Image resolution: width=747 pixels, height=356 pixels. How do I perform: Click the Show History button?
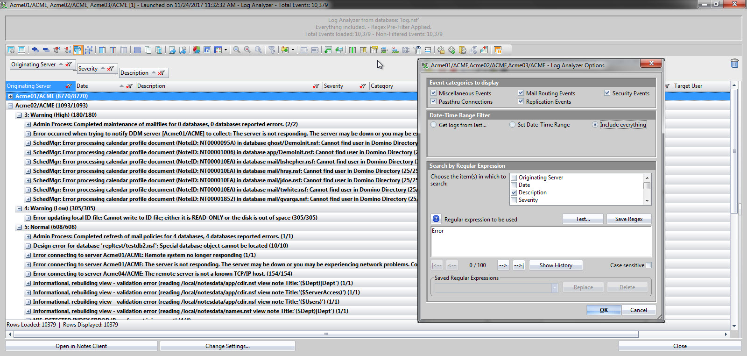click(x=556, y=265)
